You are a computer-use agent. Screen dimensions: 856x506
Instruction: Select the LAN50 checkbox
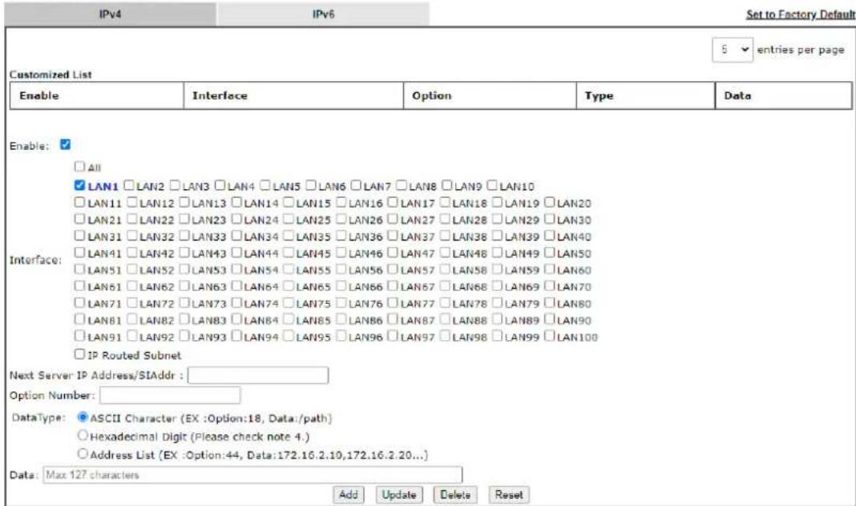pyautogui.click(x=549, y=253)
